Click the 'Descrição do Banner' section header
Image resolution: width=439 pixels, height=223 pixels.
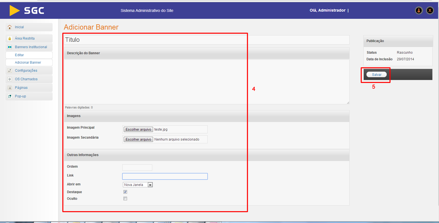pos(206,53)
